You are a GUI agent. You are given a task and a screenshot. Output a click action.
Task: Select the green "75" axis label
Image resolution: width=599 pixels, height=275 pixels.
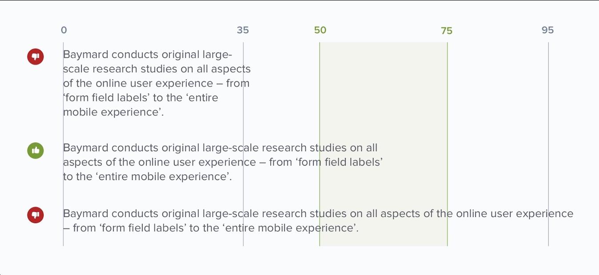(447, 31)
